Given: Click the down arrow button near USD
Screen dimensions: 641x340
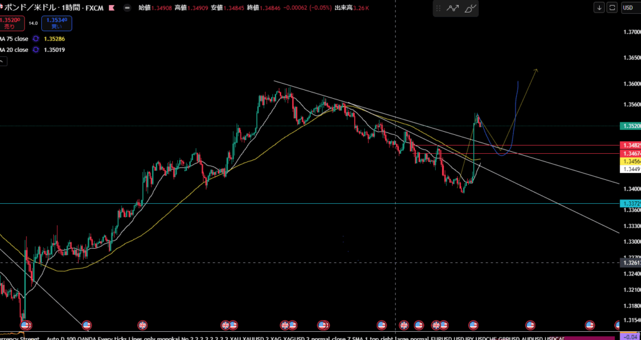Looking at the screenshot, I should (599, 8).
